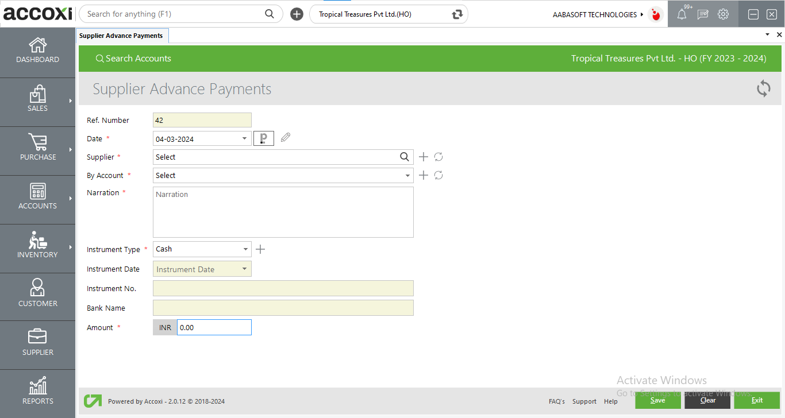The height and width of the screenshot is (418, 785).
Task: Add a new supplier with the plus icon
Action: tap(423, 157)
